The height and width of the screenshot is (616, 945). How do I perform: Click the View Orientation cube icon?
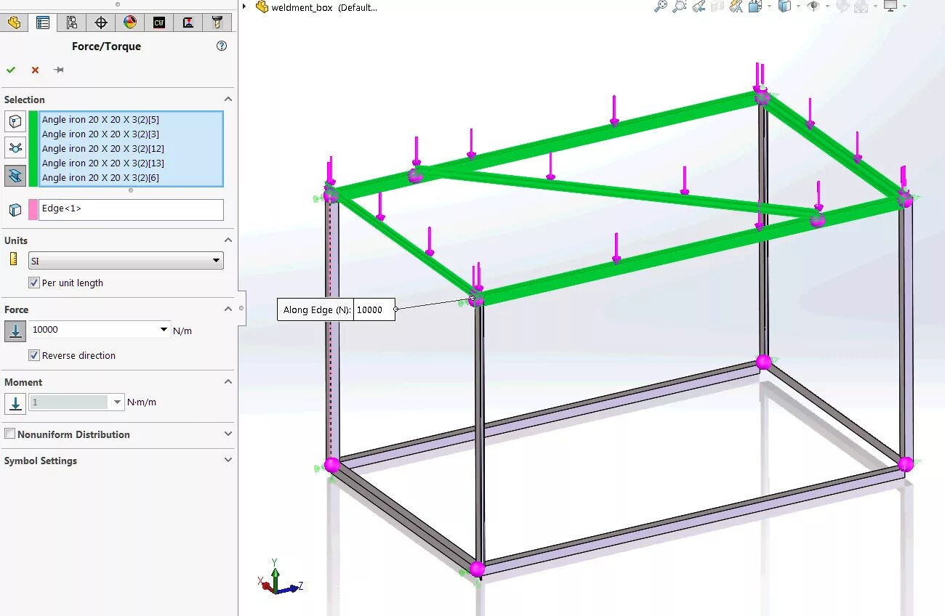pyautogui.click(x=754, y=7)
